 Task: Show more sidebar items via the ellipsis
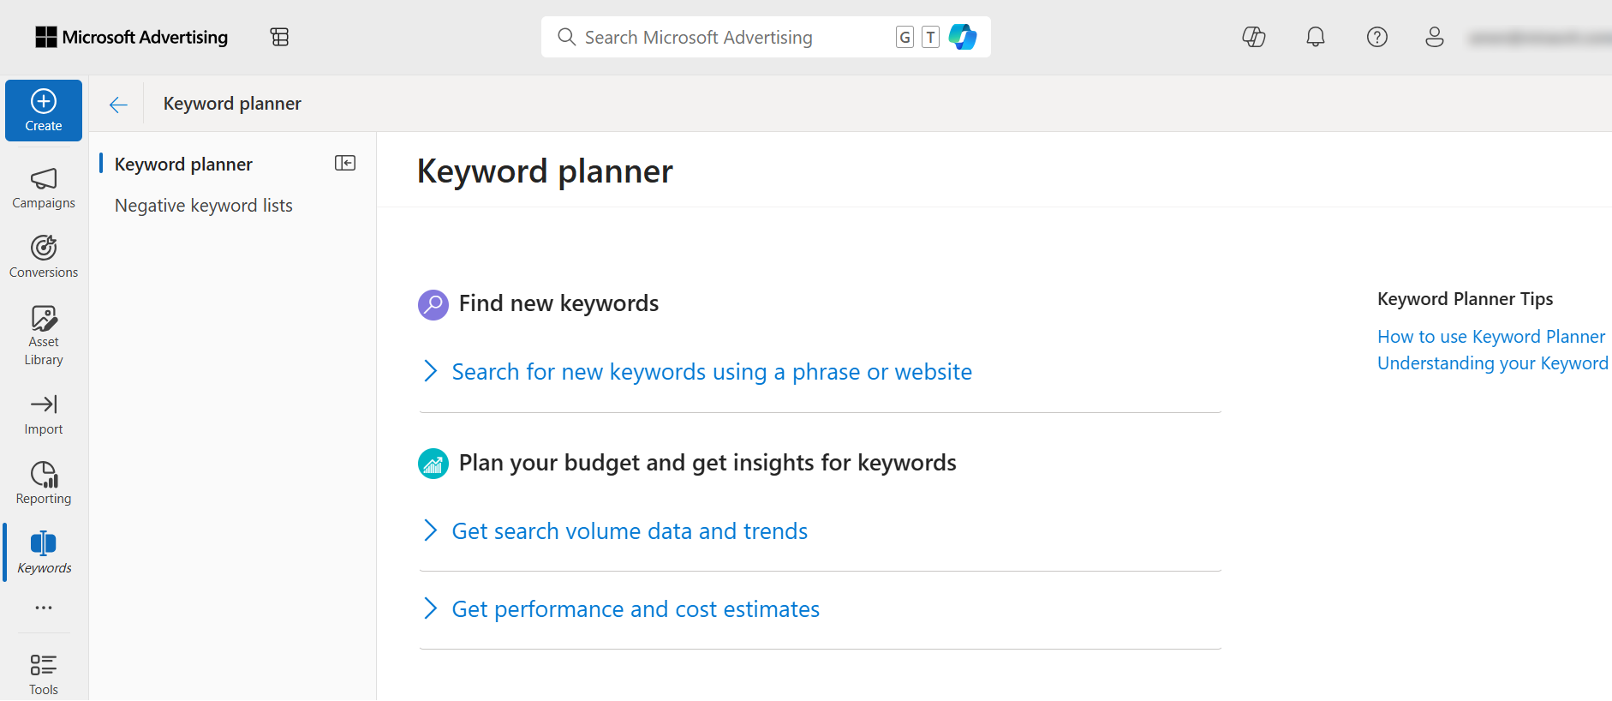coord(44,608)
